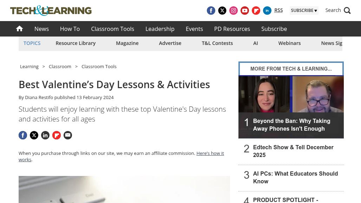Open 'AI PCs: What Educators Should Know' article
Viewport: 361px width, 203px height.
click(x=295, y=177)
